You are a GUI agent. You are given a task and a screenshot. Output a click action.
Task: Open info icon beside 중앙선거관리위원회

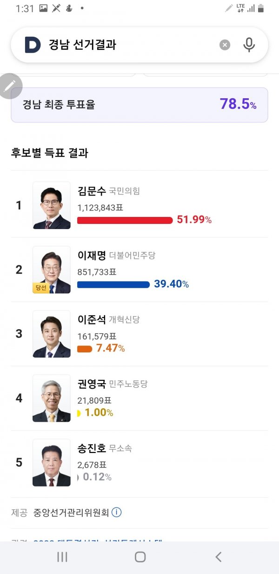tap(117, 513)
